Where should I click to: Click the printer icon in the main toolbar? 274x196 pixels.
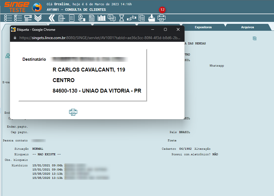point(162,18)
